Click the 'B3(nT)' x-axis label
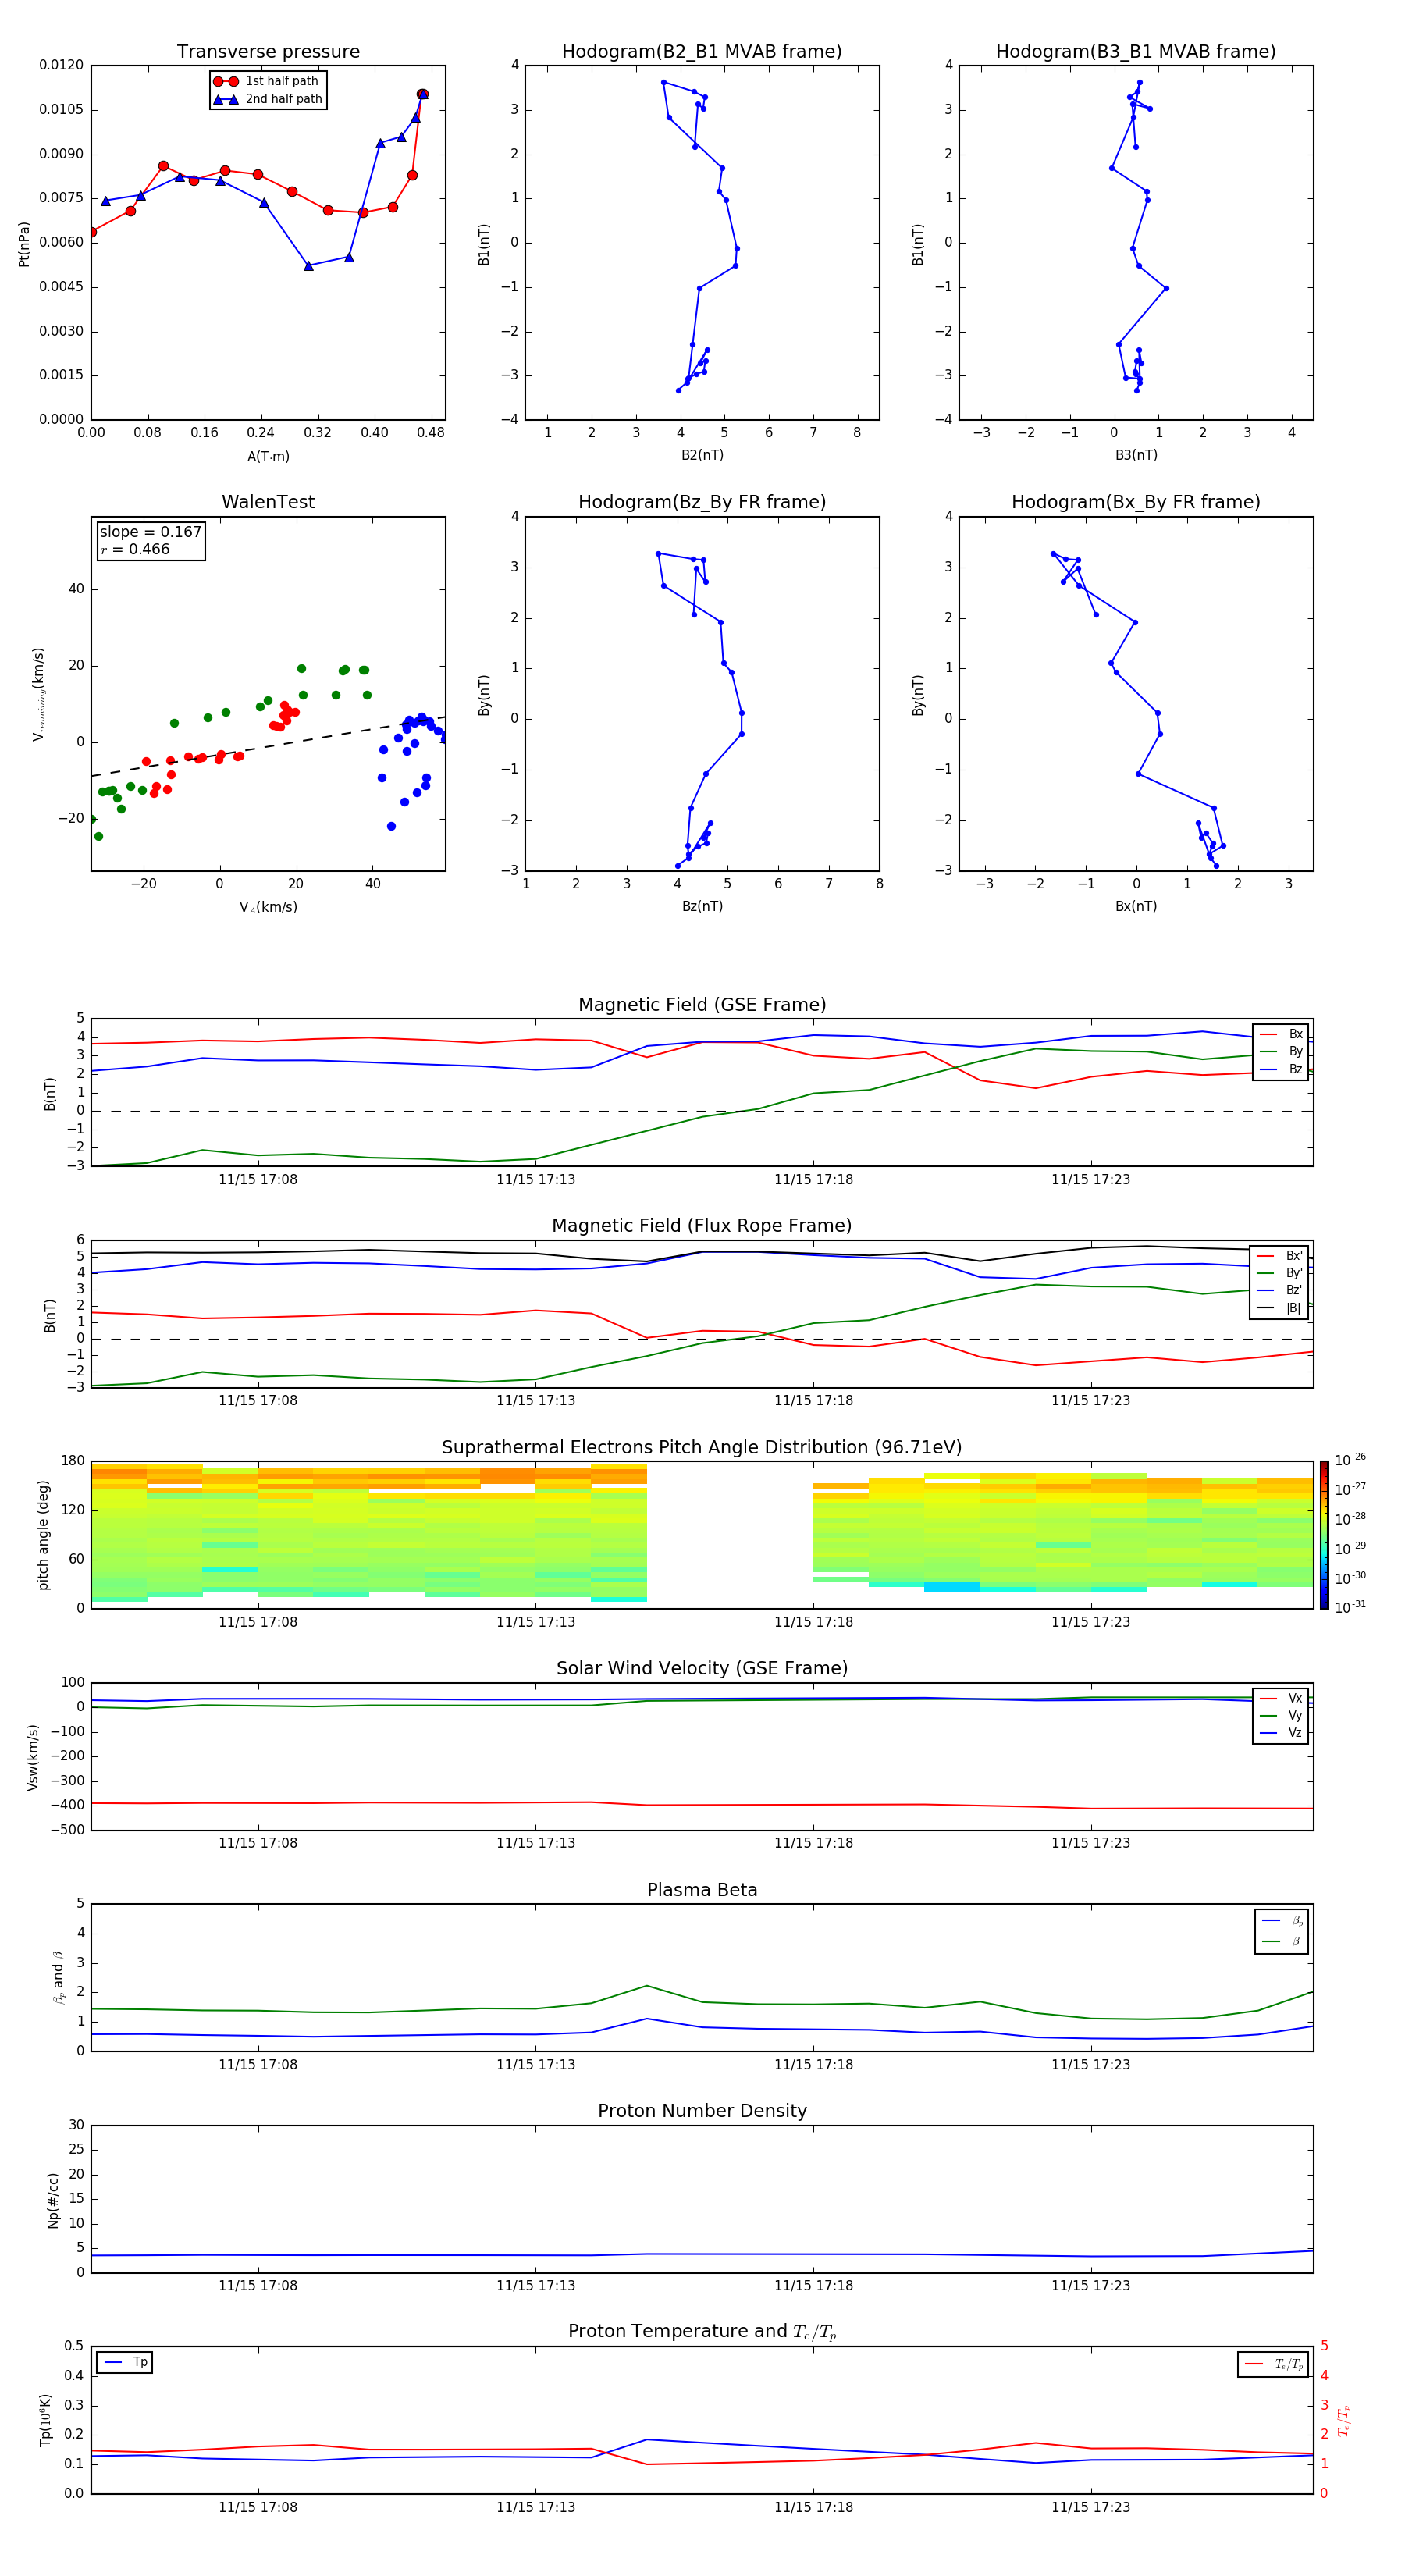1405x2576 pixels. click(1136, 455)
